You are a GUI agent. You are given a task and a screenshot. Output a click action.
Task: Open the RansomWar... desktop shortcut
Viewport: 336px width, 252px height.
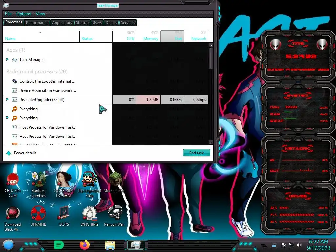[x=115, y=217]
